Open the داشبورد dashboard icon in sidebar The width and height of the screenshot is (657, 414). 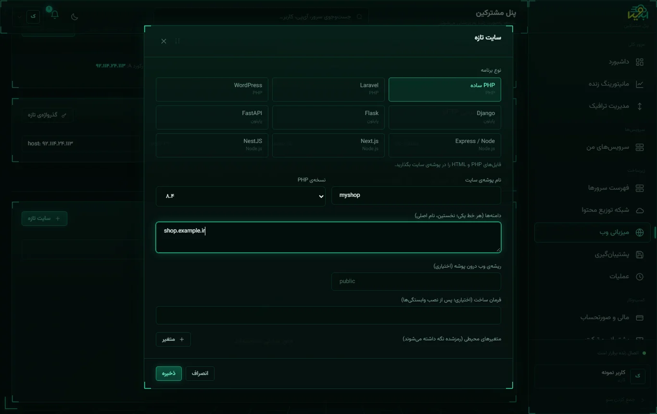tap(640, 62)
